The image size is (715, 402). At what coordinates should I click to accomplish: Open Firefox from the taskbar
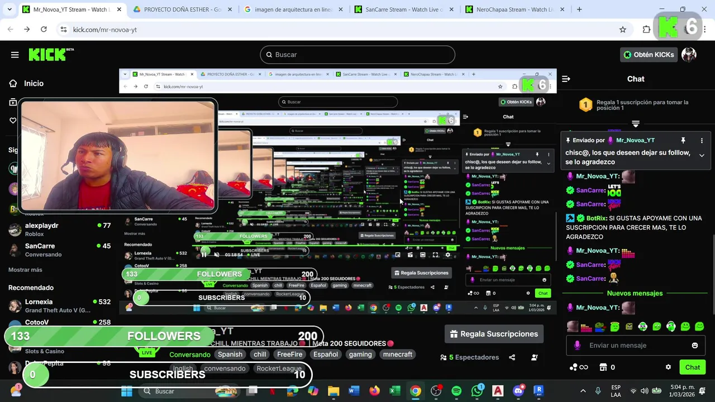pyautogui.click(x=374, y=391)
